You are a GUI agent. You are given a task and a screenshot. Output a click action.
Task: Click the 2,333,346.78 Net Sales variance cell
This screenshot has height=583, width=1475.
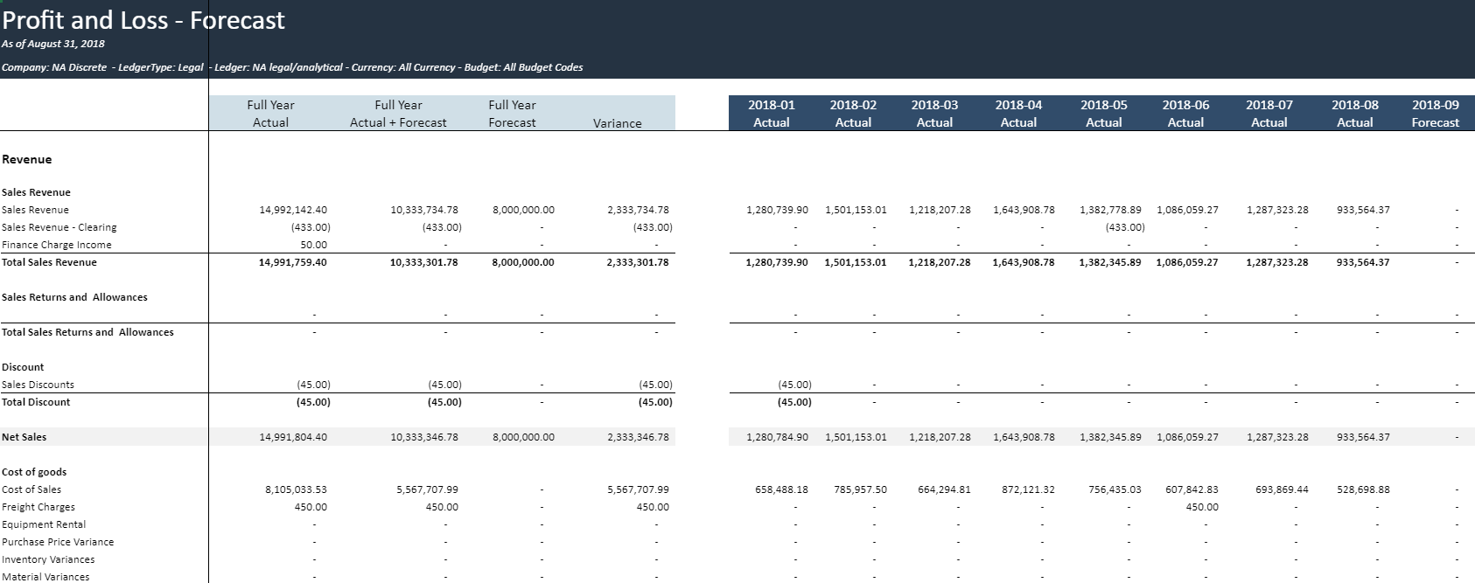pyautogui.click(x=637, y=437)
